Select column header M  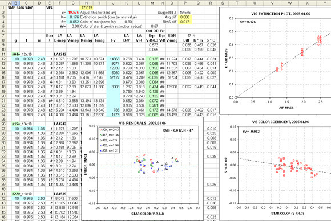(x=152, y=3)
